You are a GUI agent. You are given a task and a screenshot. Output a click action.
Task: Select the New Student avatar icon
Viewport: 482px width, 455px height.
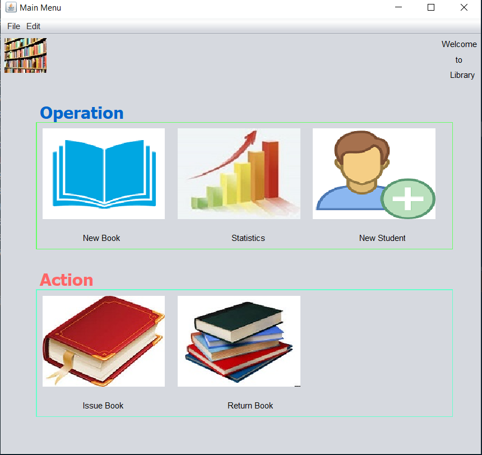[374, 174]
